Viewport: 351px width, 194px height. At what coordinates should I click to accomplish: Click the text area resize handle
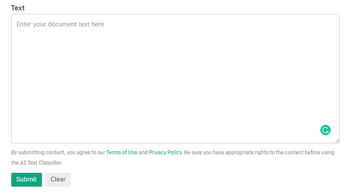click(x=337, y=141)
